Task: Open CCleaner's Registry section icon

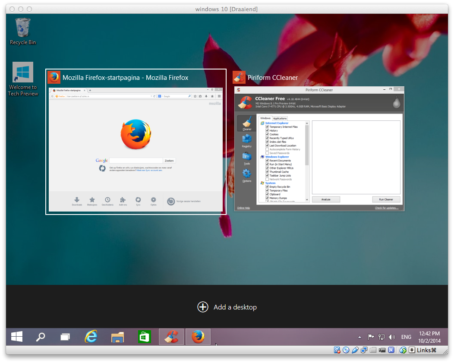Action: click(x=246, y=139)
